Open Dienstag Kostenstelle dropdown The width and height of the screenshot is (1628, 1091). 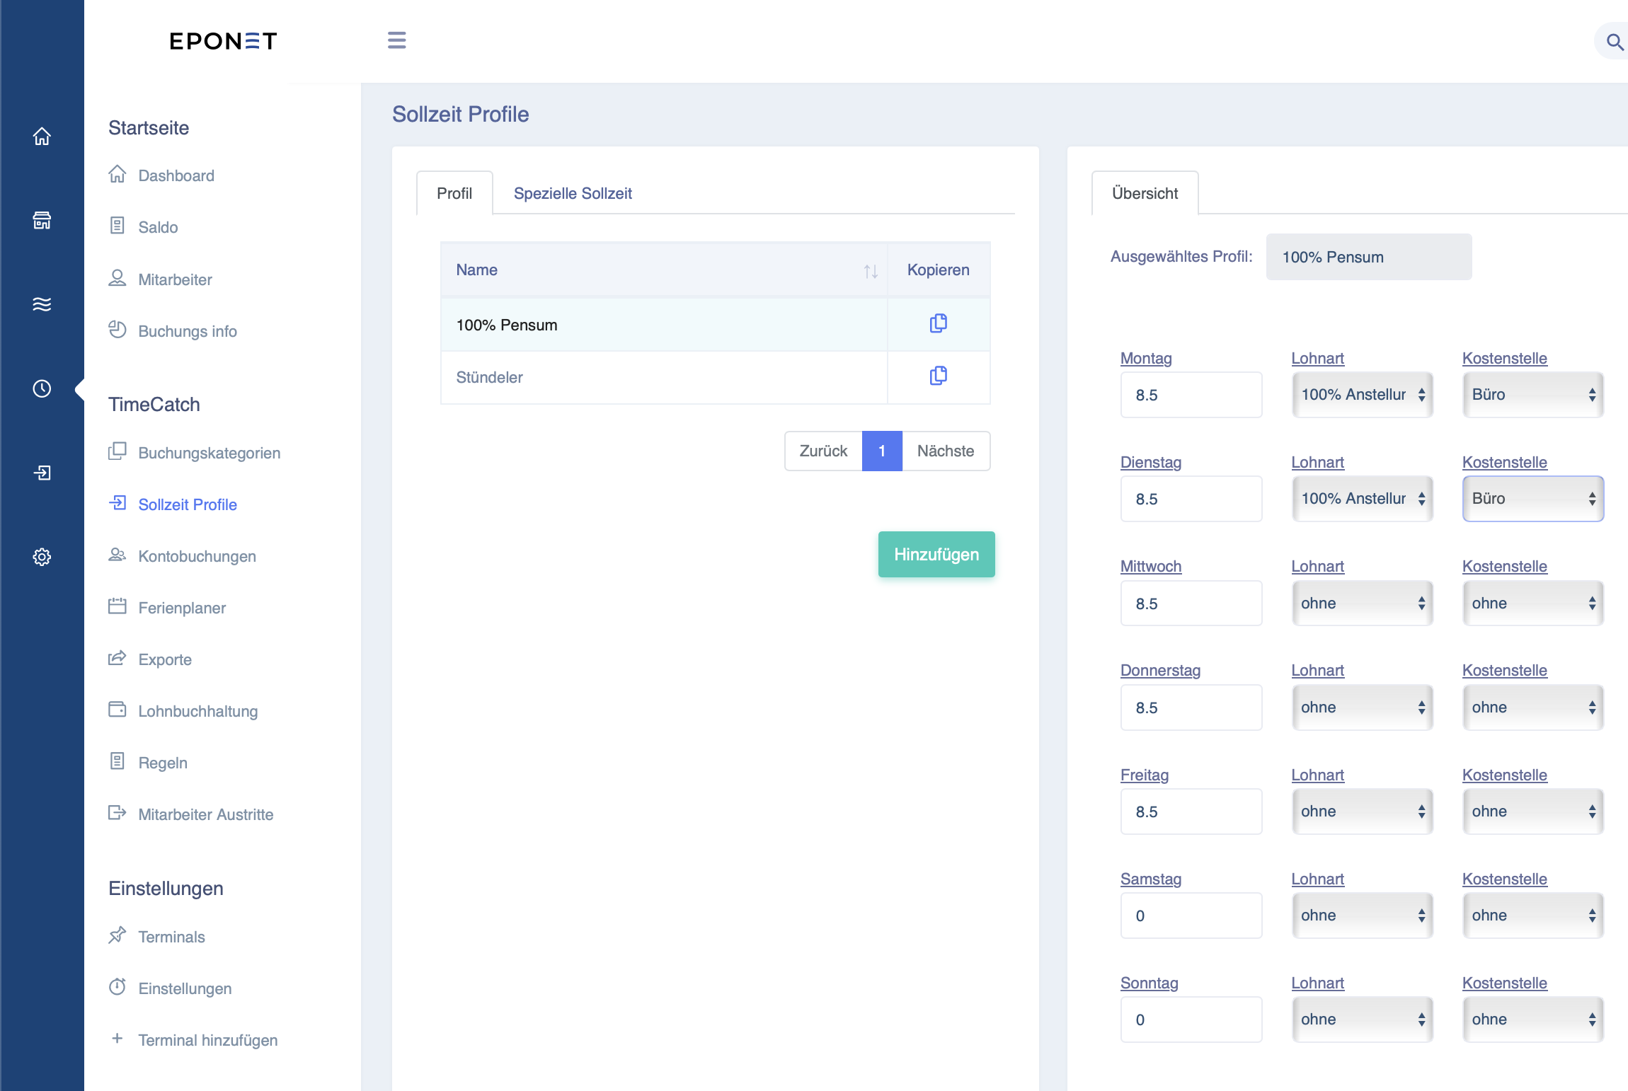pos(1533,499)
